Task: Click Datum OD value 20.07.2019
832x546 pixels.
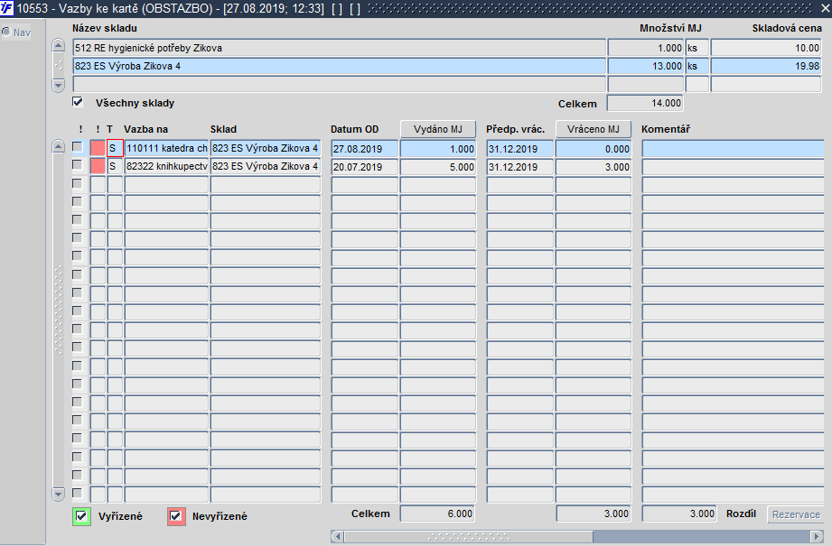Action: [365, 167]
